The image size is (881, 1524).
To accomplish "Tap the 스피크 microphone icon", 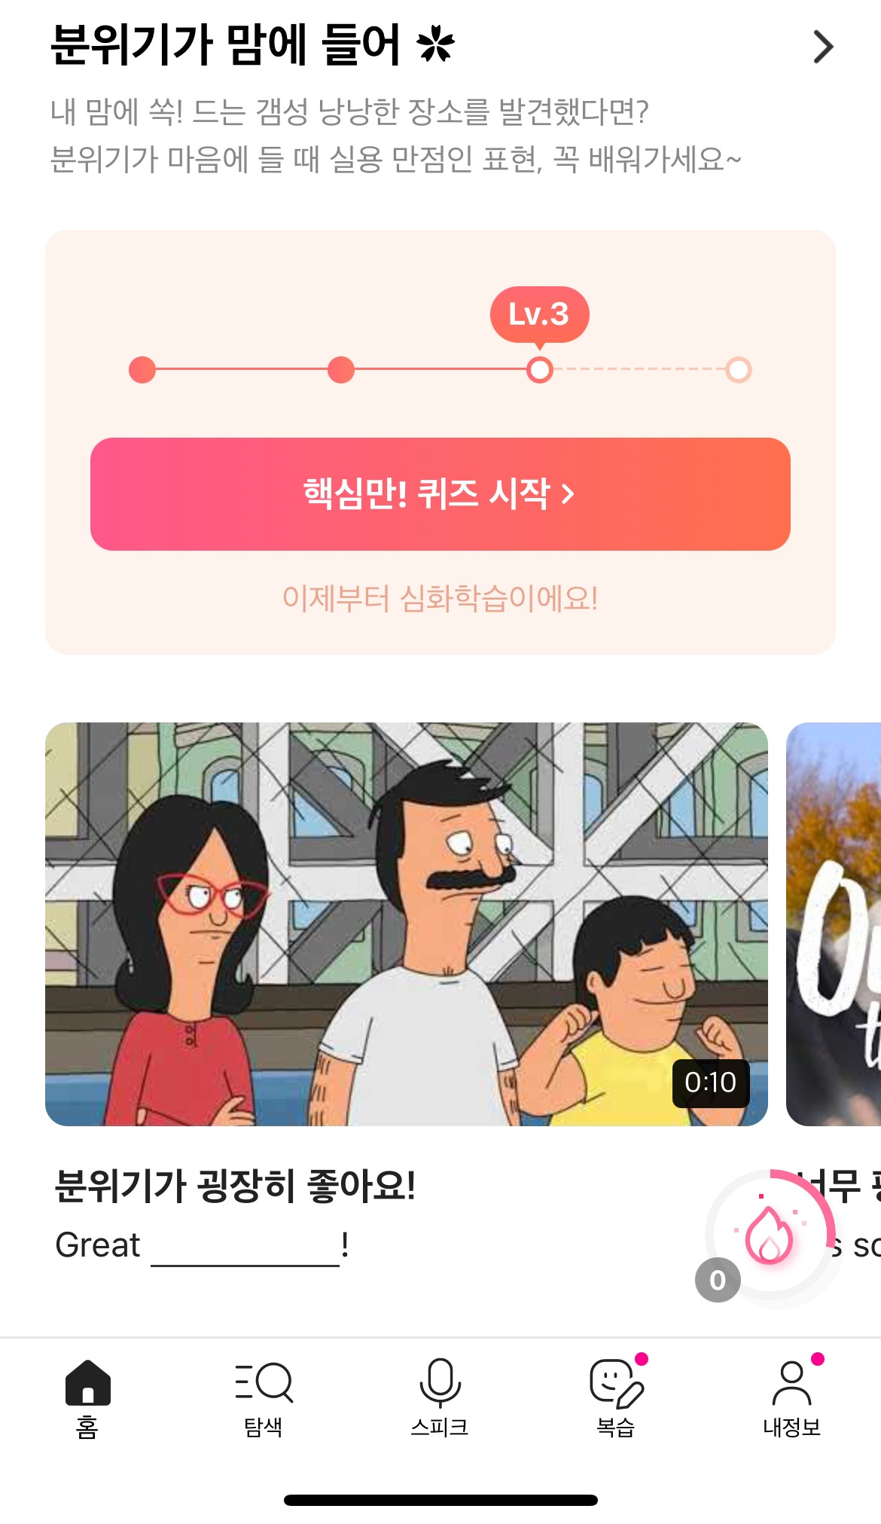I will pos(440,1382).
